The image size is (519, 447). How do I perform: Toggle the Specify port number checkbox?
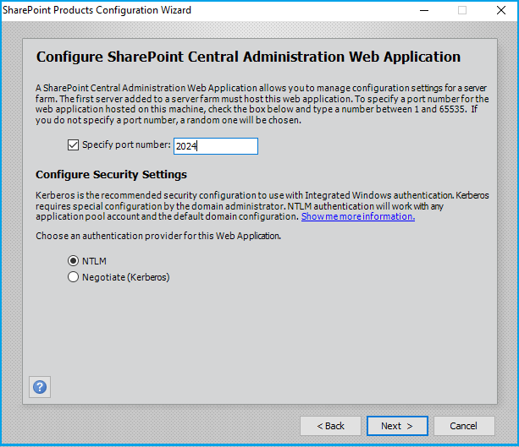73,145
